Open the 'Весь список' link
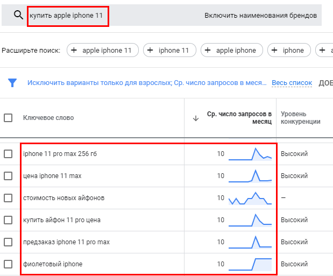 point(292,82)
